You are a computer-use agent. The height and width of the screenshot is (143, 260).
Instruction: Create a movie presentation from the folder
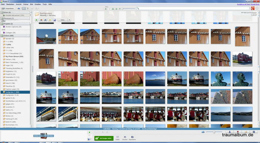point(45,20)
